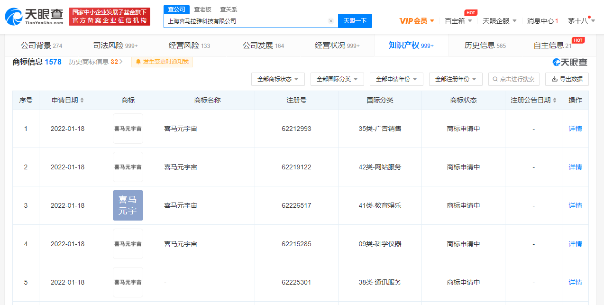Viewport: 604px width, 305px height.
Task: Open the blue 喜马元宇 trademark thumbnail
Action: (128, 205)
